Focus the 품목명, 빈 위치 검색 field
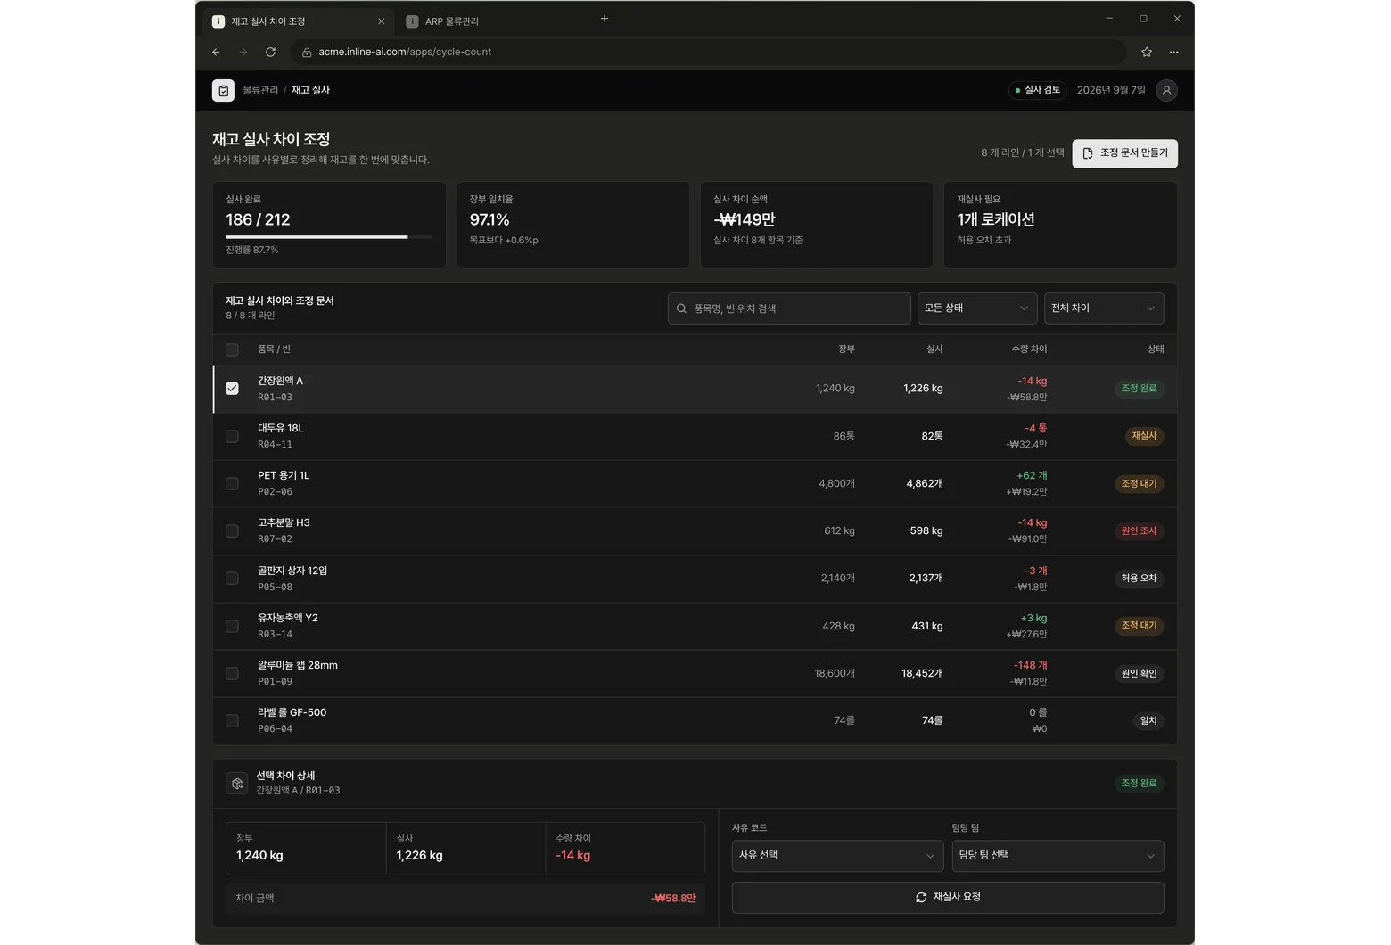The width and height of the screenshot is (1391, 945). click(x=789, y=308)
